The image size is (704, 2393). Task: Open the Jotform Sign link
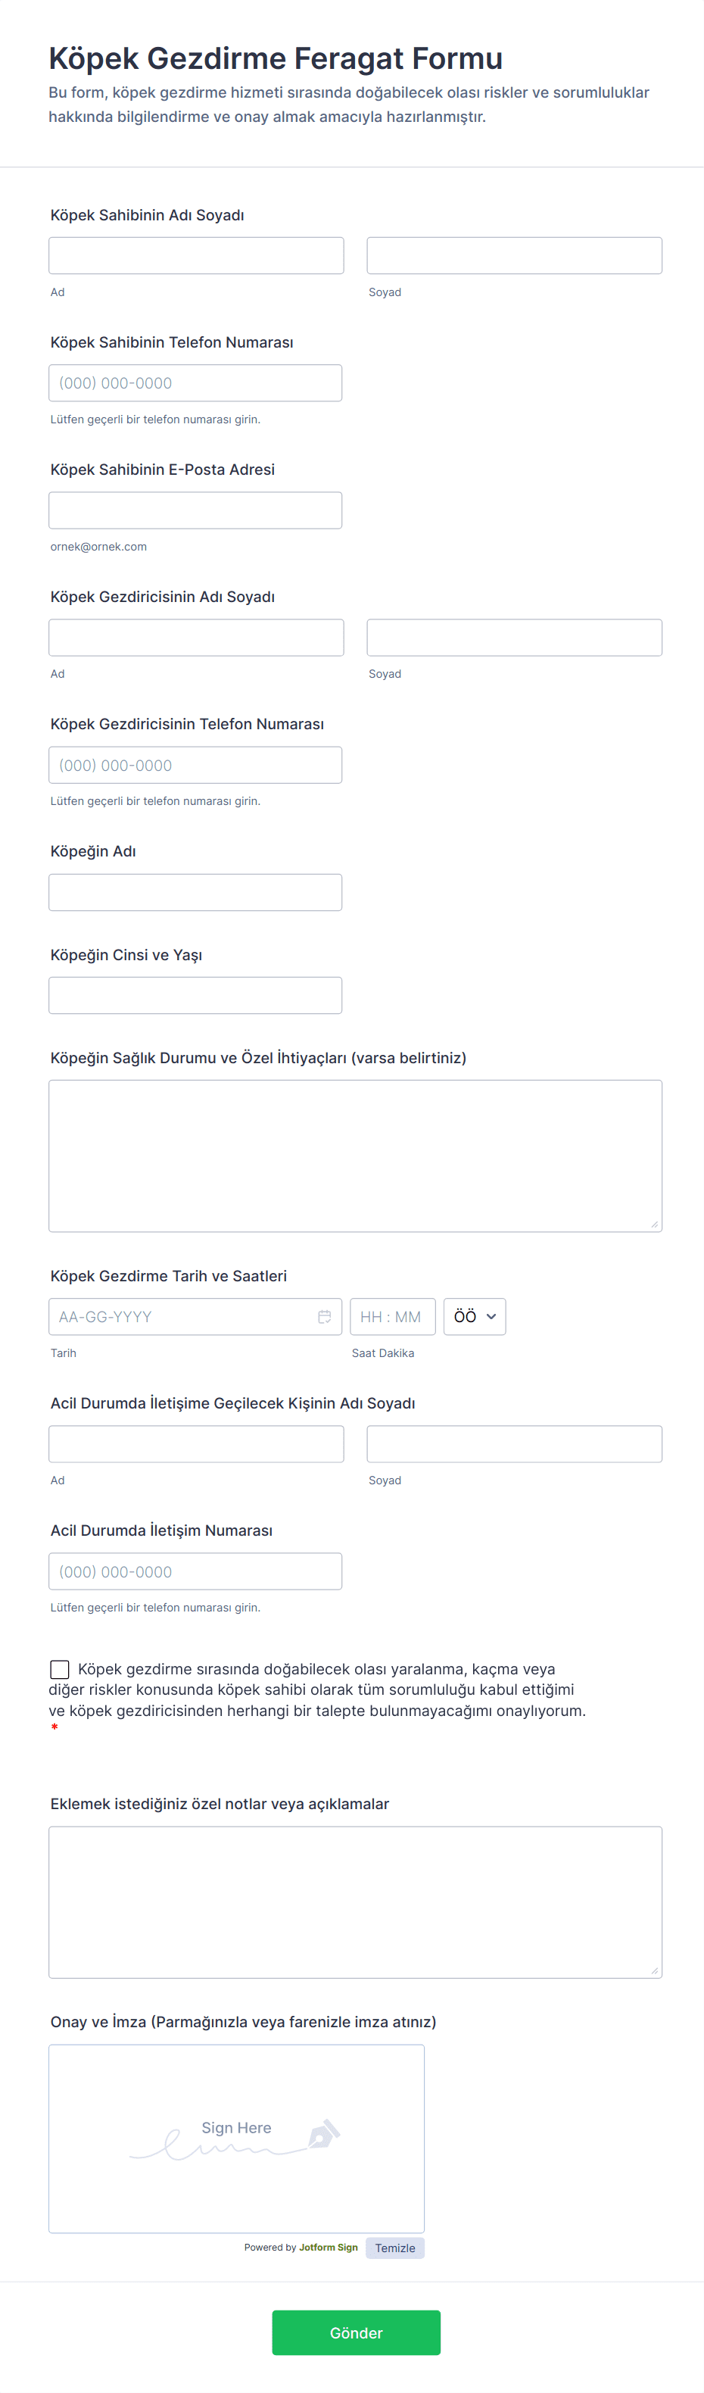[328, 2247]
